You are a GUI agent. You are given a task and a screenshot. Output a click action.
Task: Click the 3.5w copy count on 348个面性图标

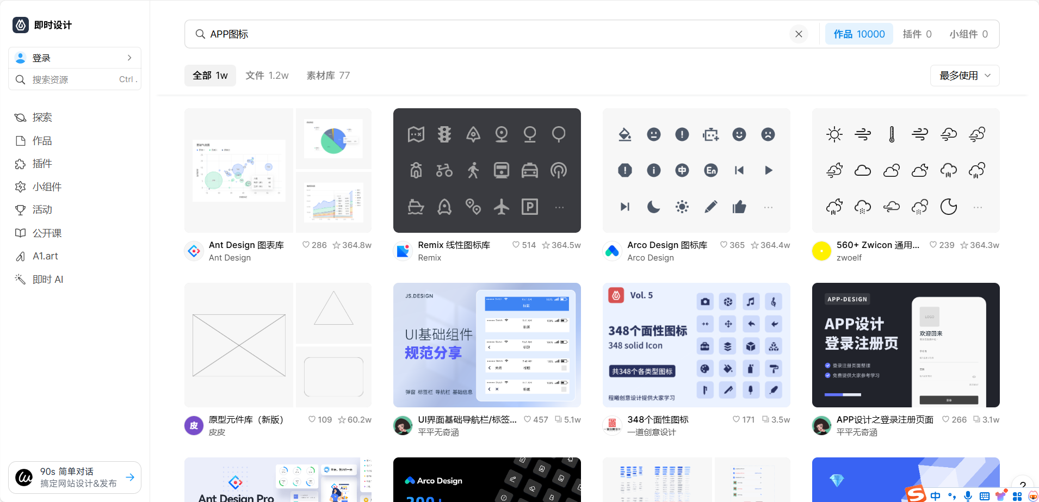tap(776, 420)
